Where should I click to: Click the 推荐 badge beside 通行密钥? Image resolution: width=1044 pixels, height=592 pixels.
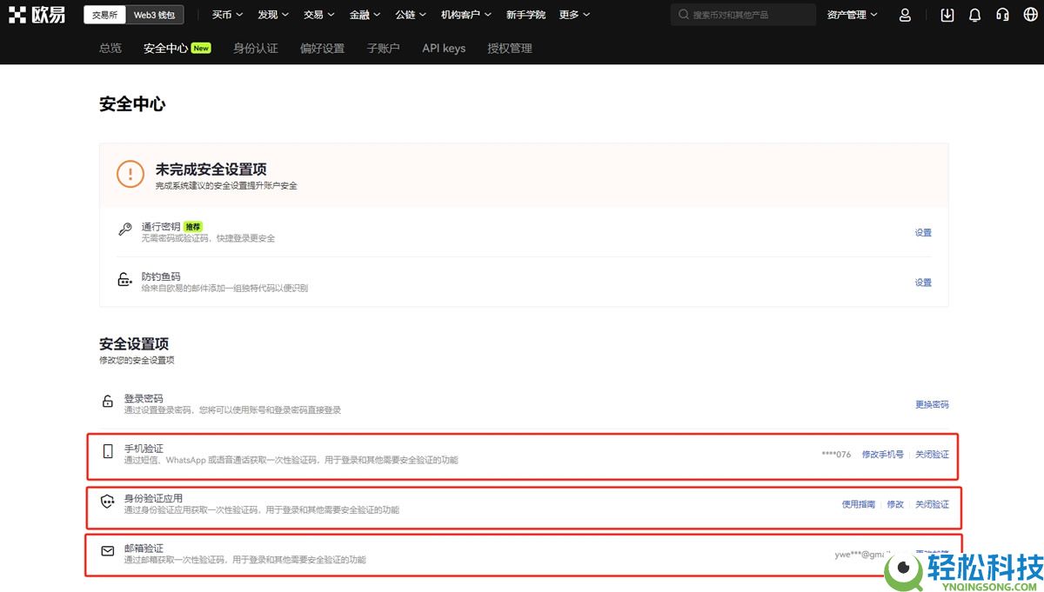click(193, 225)
